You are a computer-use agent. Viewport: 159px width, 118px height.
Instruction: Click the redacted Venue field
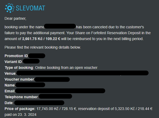(x=83, y=73)
